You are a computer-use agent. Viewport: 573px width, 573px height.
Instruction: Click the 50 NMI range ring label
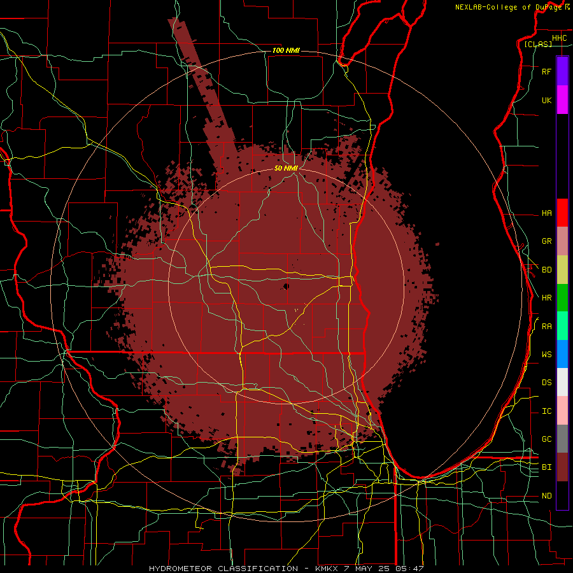point(286,168)
